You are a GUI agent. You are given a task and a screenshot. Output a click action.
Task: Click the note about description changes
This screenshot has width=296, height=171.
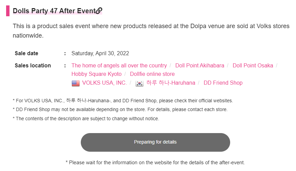coord(86,119)
